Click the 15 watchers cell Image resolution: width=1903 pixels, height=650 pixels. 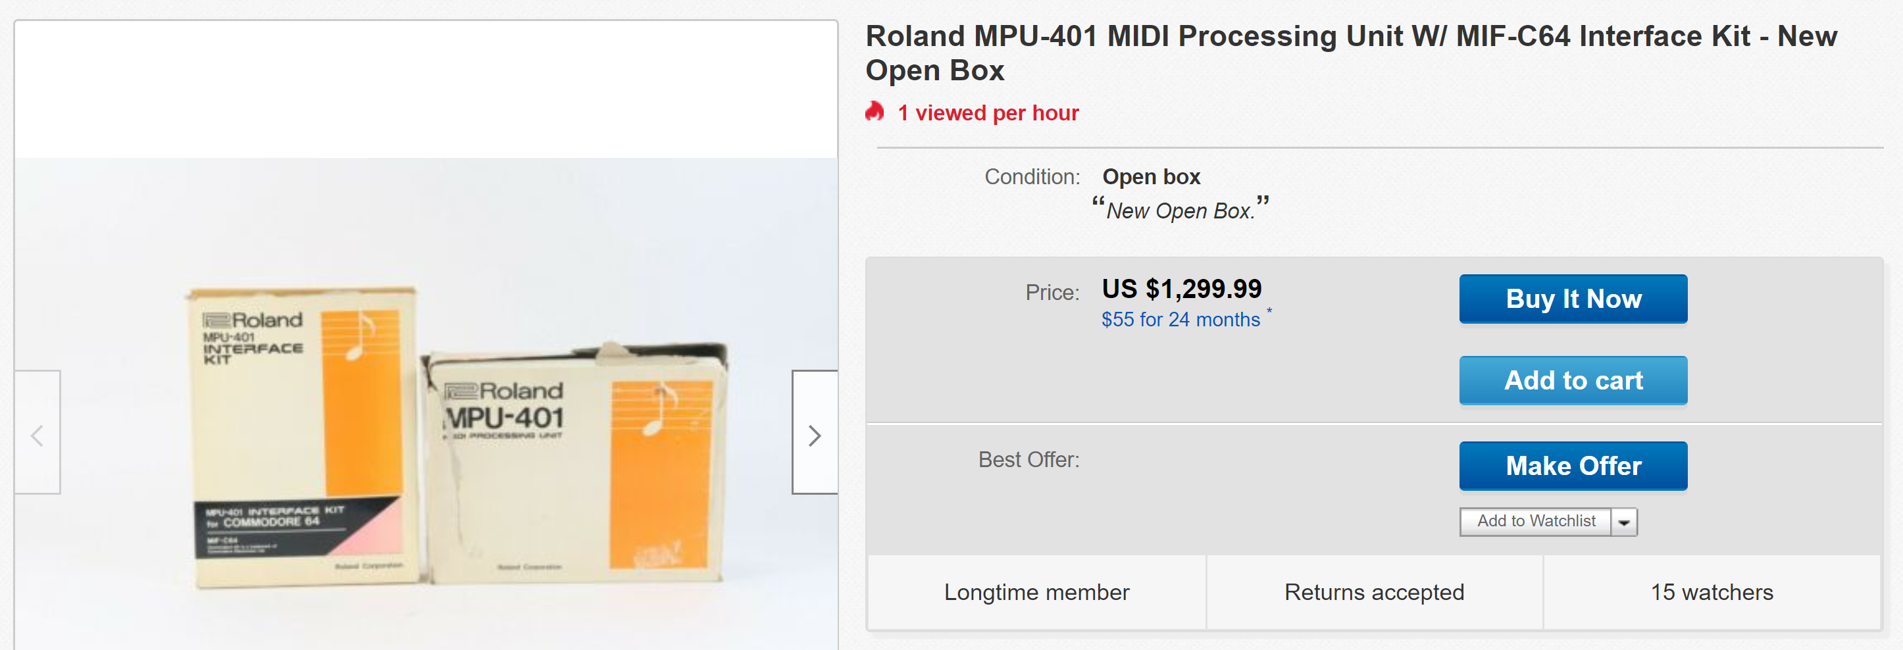(x=1712, y=591)
